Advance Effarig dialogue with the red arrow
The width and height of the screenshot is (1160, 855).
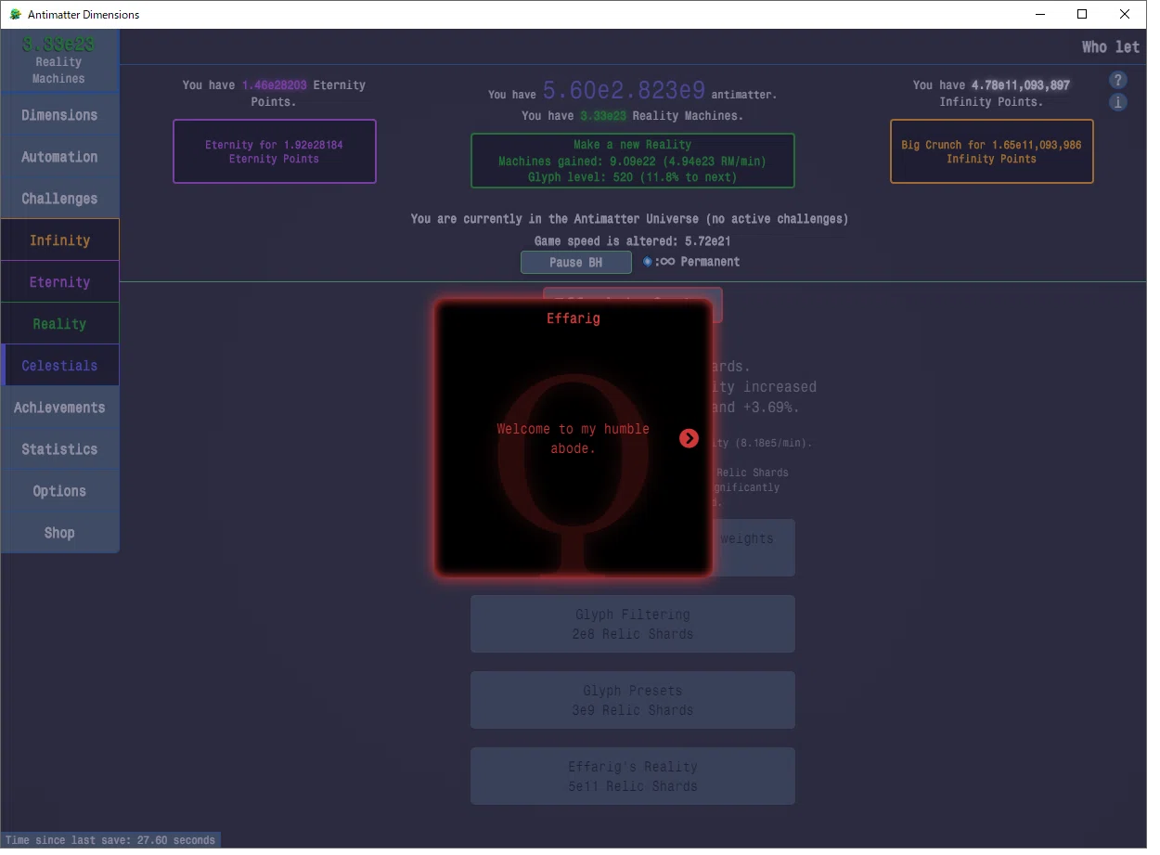click(x=689, y=438)
